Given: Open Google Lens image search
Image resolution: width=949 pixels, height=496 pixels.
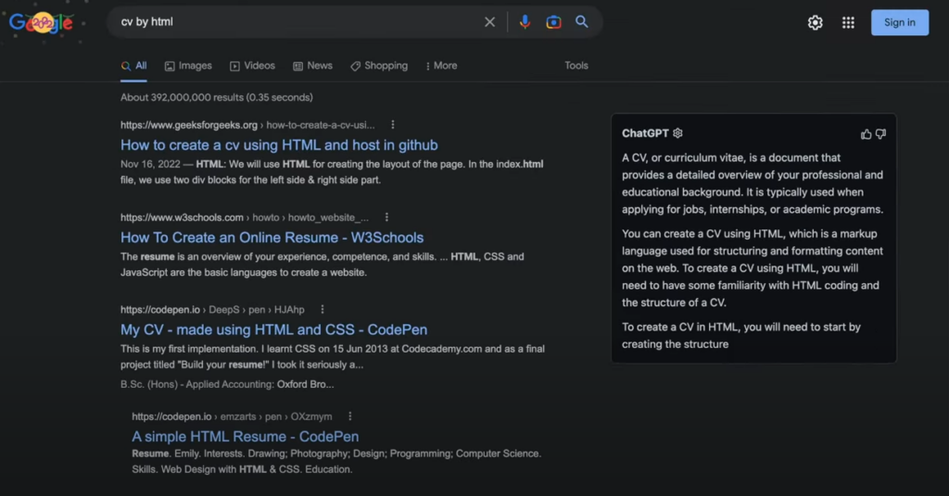Looking at the screenshot, I should pyautogui.click(x=553, y=22).
